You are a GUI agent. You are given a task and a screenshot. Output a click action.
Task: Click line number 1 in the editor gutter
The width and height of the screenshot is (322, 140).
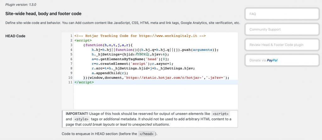click(71, 36)
